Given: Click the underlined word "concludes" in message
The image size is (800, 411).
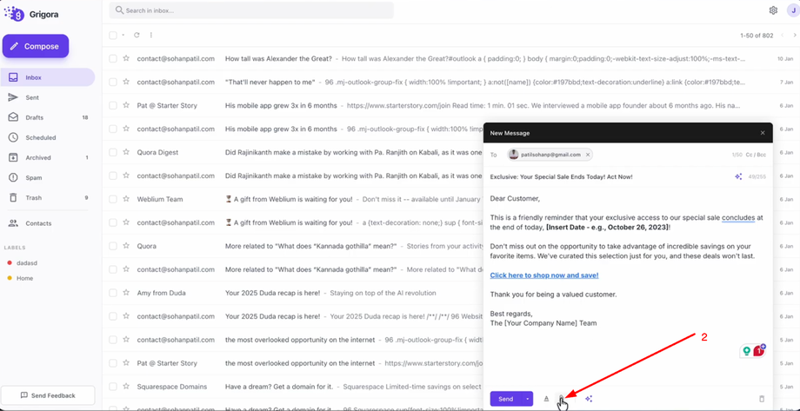Looking at the screenshot, I should pyautogui.click(x=737, y=218).
